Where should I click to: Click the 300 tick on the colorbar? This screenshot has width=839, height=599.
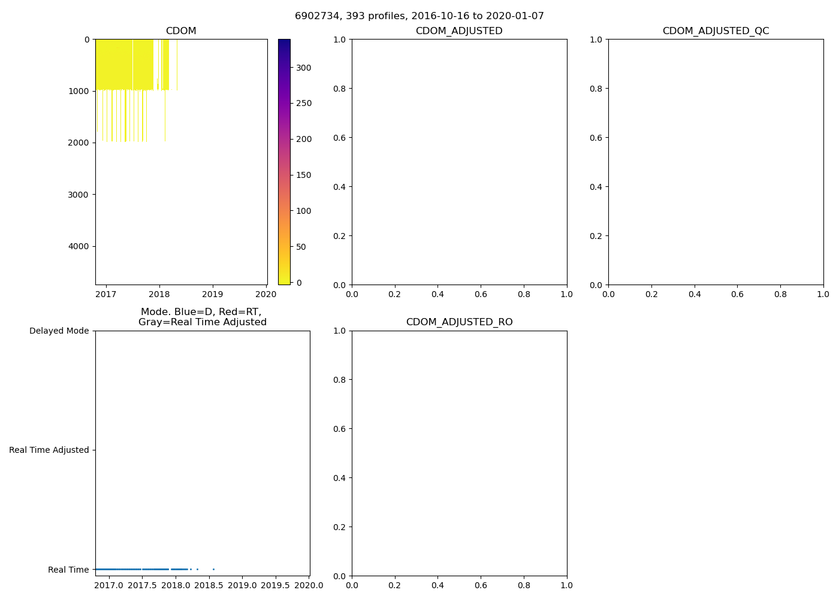click(304, 68)
